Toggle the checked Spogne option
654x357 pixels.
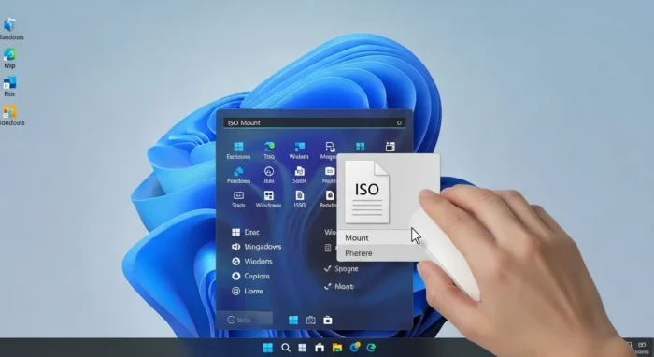pyautogui.click(x=341, y=269)
